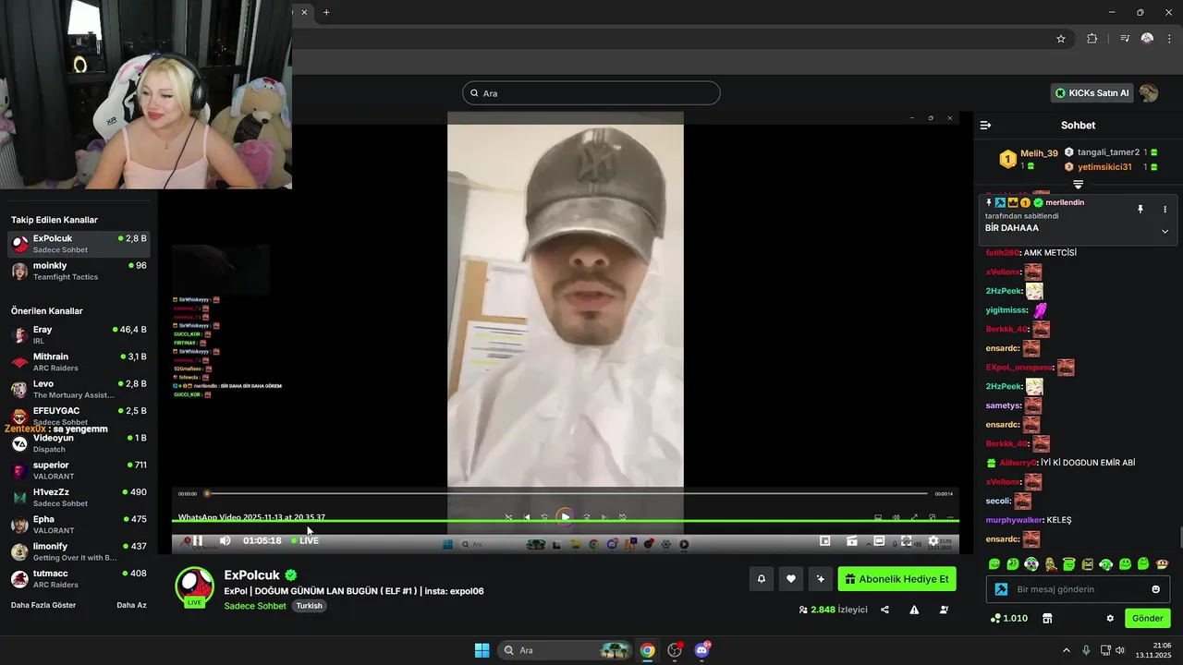The image size is (1183, 665).
Task: Open H1vezZz channel in sidebar
Action: (79, 498)
